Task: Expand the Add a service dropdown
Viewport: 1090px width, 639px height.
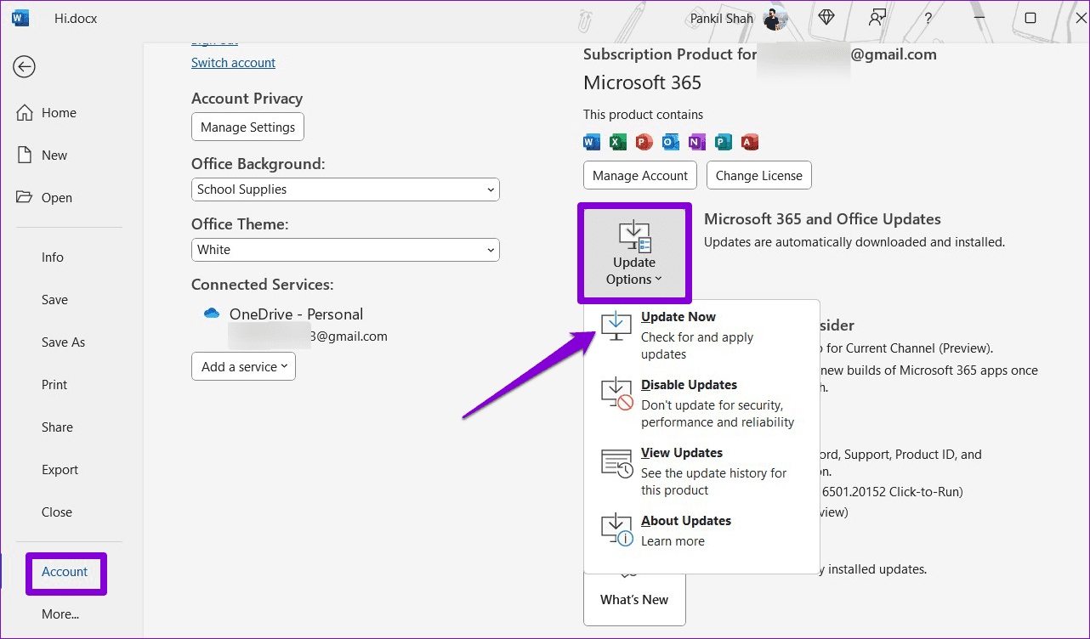Action: coord(243,366)
